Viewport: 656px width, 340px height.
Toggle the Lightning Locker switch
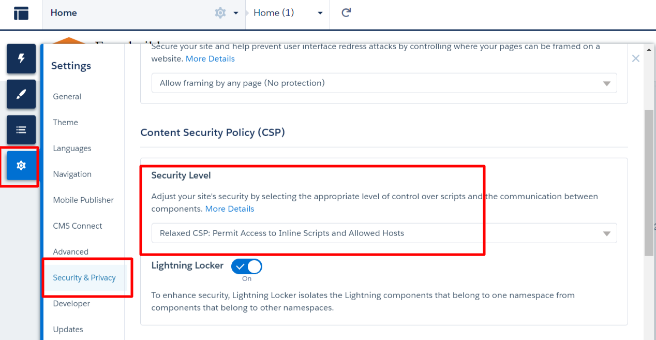pos(247,267)
